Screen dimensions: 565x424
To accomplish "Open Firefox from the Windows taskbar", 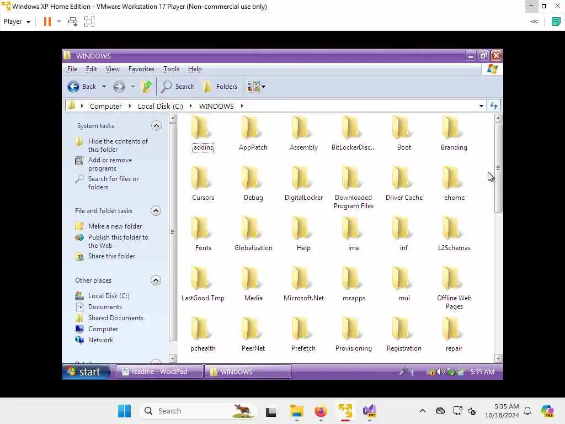I will [321, 411].
